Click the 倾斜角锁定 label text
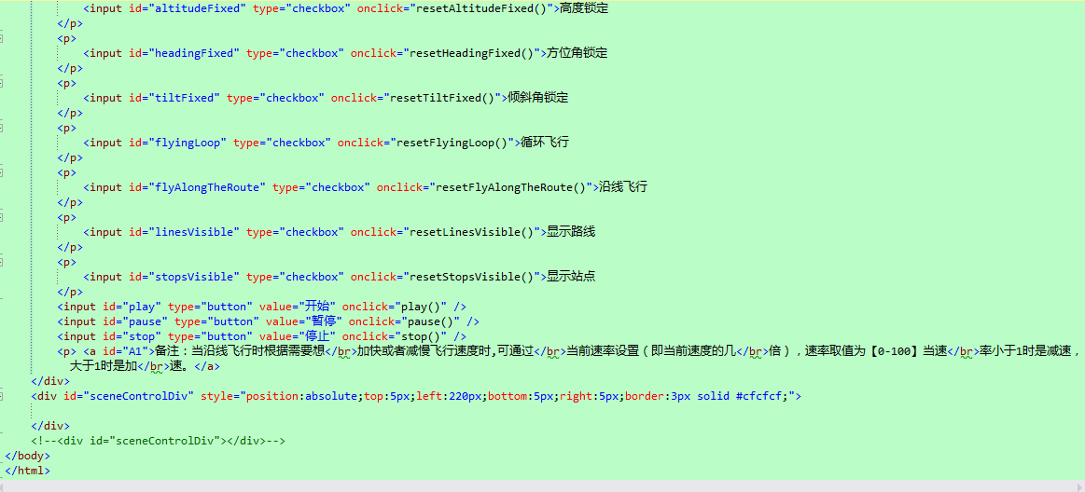The width and height of the screenshot is (1085, 492). pyautogui.click(x=537, y=98)
